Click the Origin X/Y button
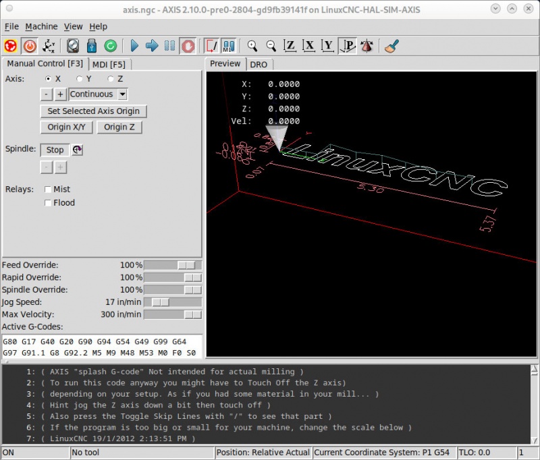This screenshot has height=460, width=540. 66,127
